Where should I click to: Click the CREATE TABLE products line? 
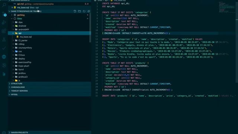[125, 63]
